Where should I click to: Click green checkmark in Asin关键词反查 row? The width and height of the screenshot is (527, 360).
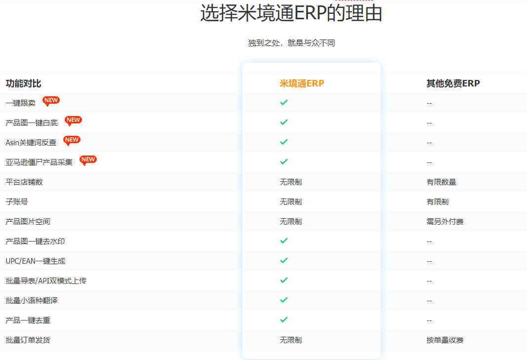[x=284, y=142]
